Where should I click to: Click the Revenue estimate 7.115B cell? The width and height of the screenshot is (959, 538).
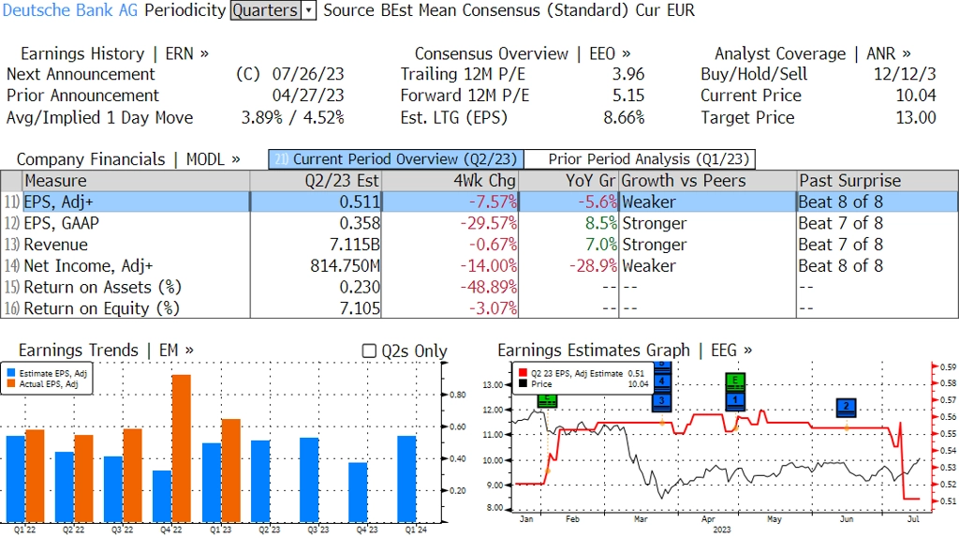coord(316,245)
